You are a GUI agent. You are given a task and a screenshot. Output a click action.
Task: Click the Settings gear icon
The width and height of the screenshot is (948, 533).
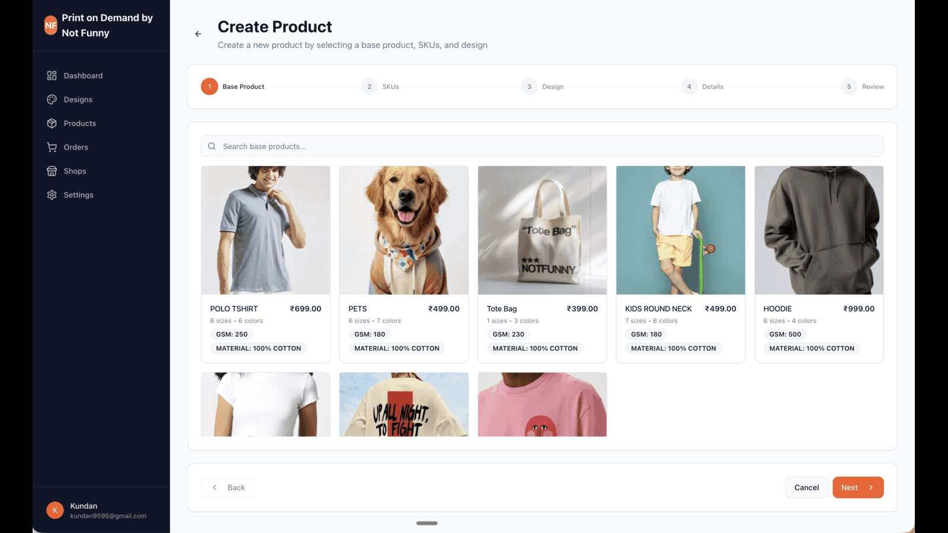click(x=52, y=195)
